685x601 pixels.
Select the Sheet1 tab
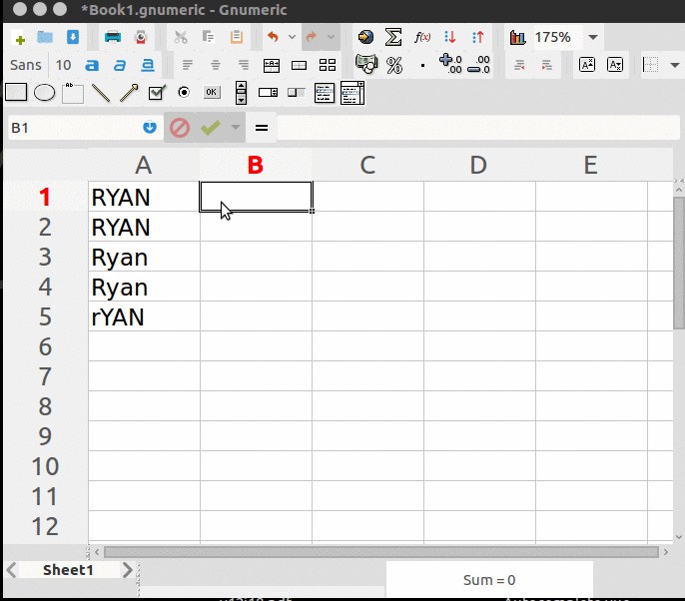click(x=68, y=570)
